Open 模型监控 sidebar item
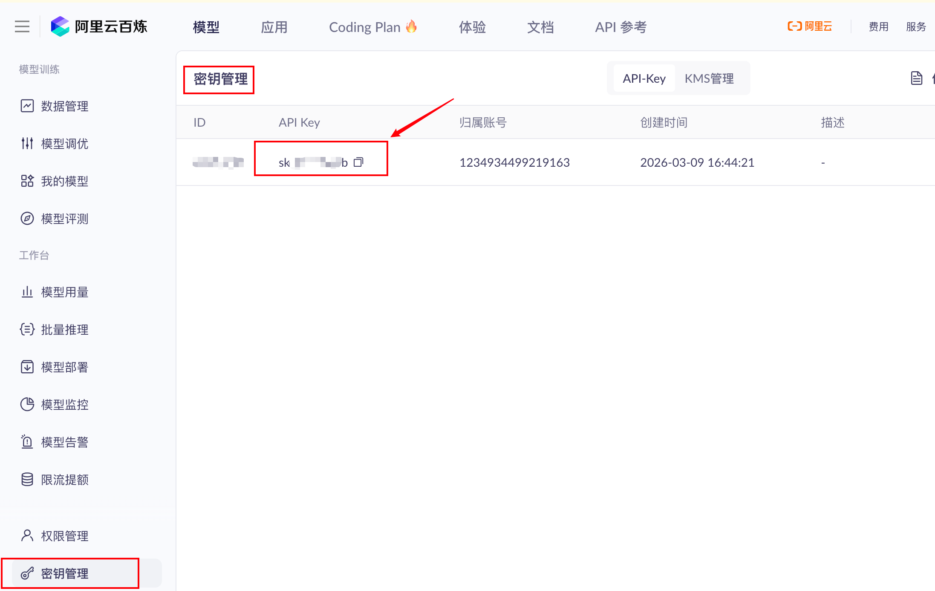This screenshot has height=591, width=935. point(64,405)
